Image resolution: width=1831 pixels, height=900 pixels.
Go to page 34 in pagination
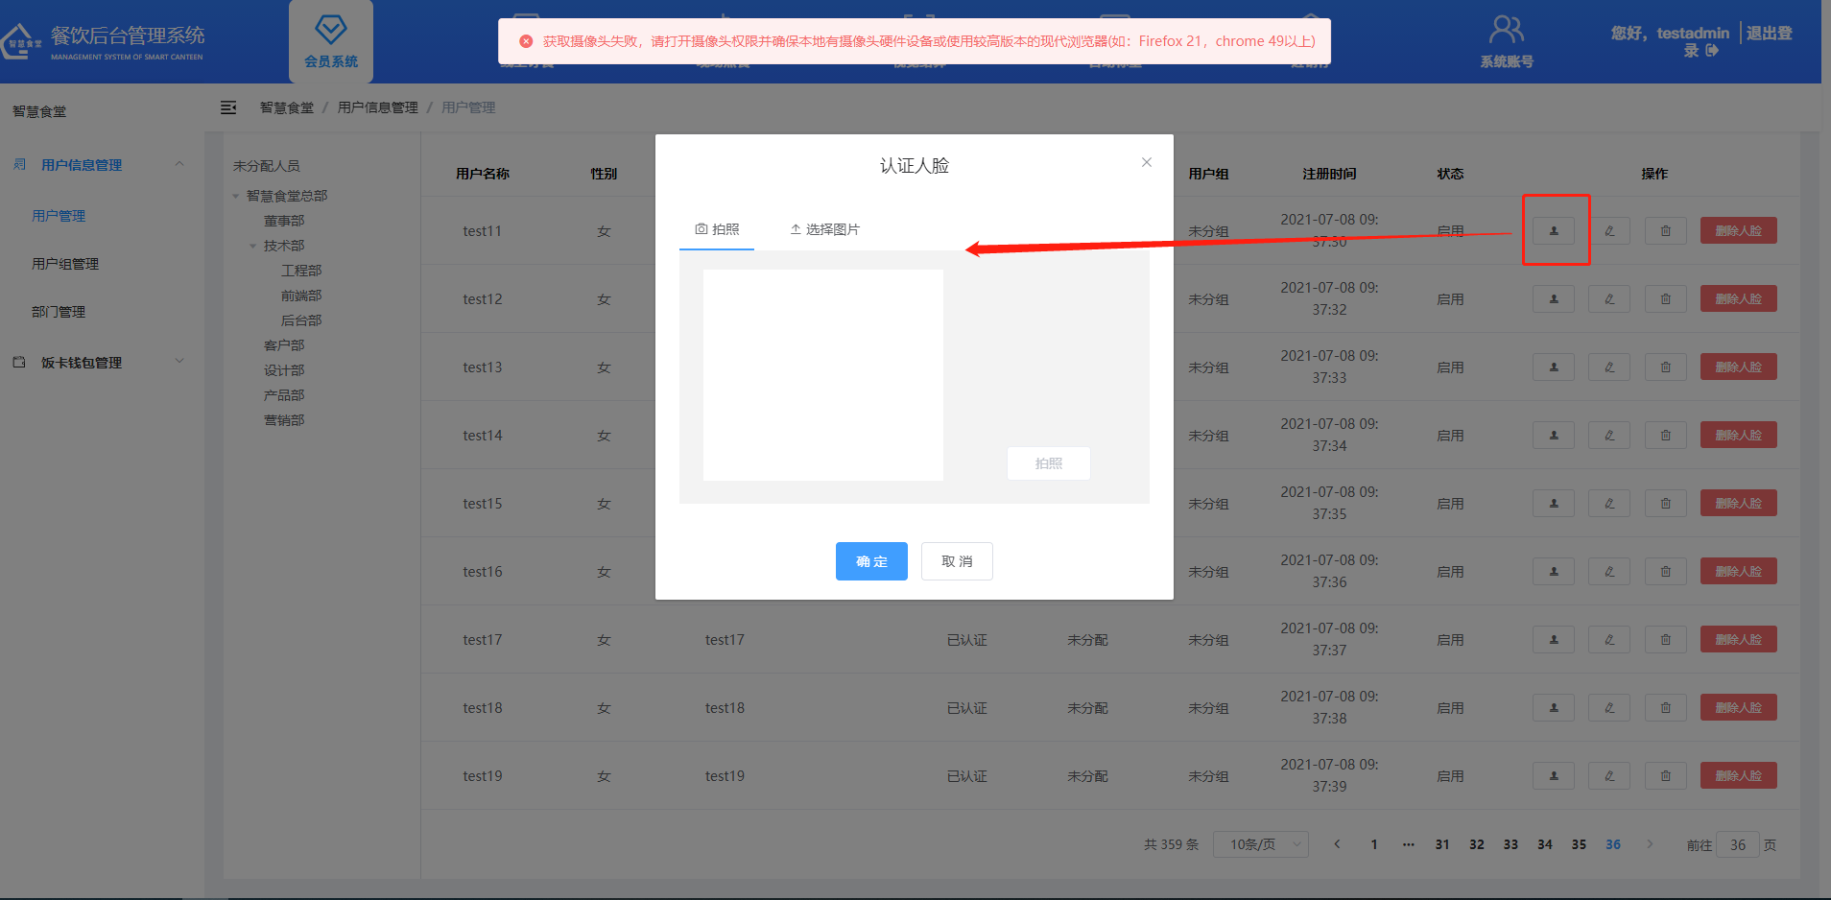(x=1544, y=844)
